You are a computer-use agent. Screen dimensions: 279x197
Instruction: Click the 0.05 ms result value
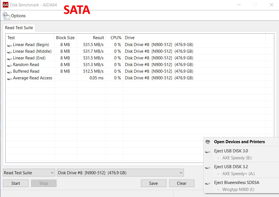[97, 78]
